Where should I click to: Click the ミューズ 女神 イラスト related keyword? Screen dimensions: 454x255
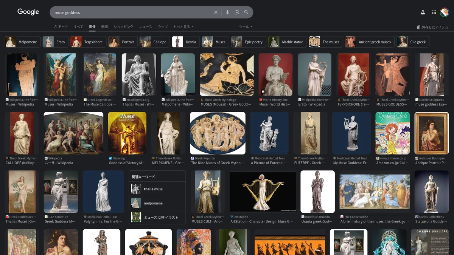[x=157, y=217]
